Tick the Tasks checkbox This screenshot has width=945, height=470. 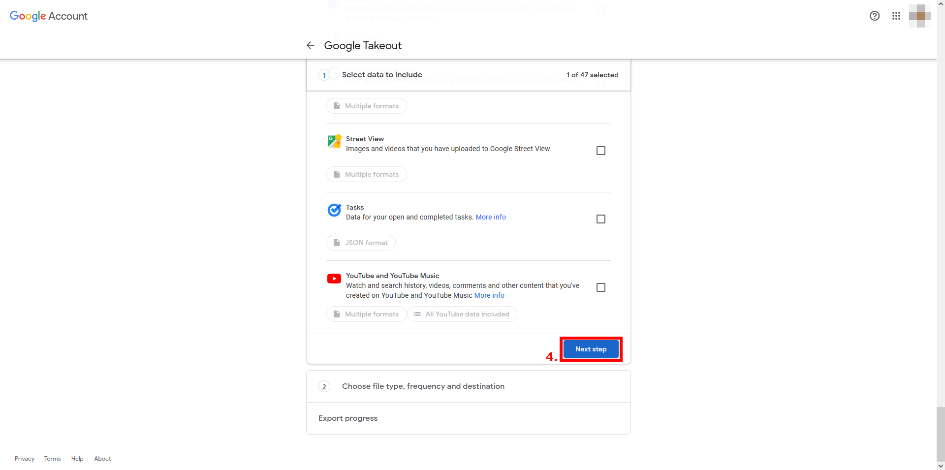point(601,219)
